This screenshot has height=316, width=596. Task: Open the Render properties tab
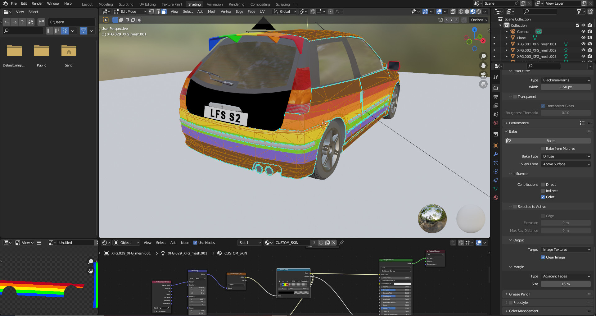[x=496, y=88]
